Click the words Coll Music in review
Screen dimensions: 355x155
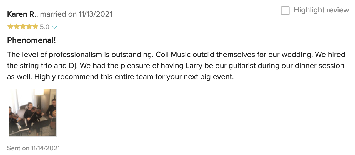[x=169, y=55]
